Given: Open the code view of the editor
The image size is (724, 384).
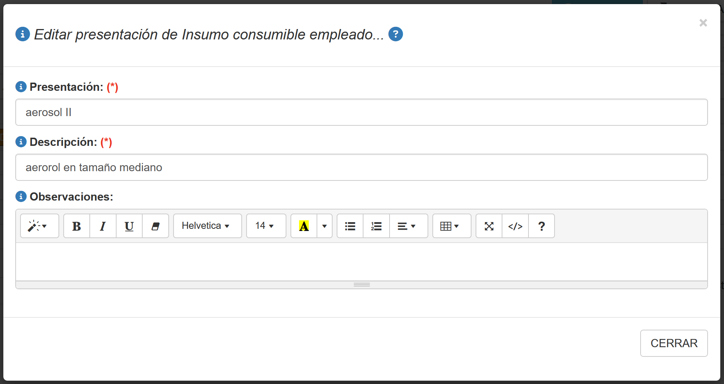Looking at the screenshot, I should coord(515,226).
